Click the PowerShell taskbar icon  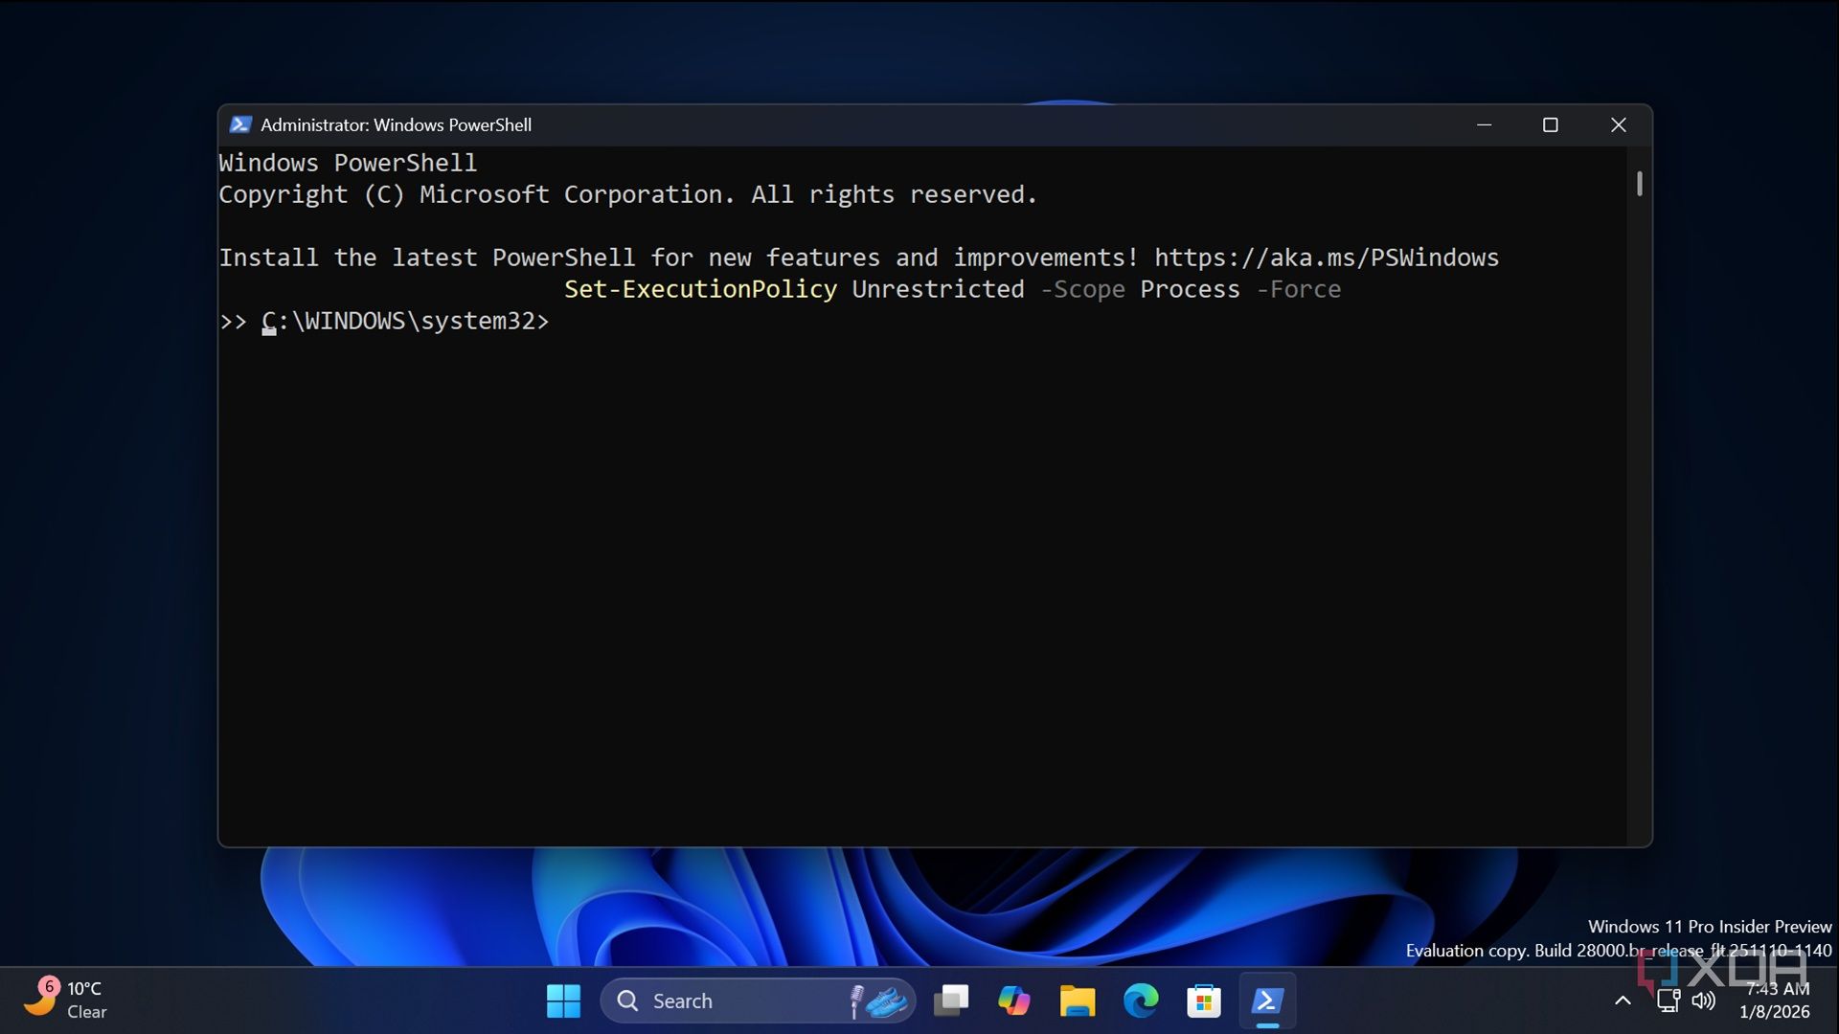[x=1267, y=1001]
